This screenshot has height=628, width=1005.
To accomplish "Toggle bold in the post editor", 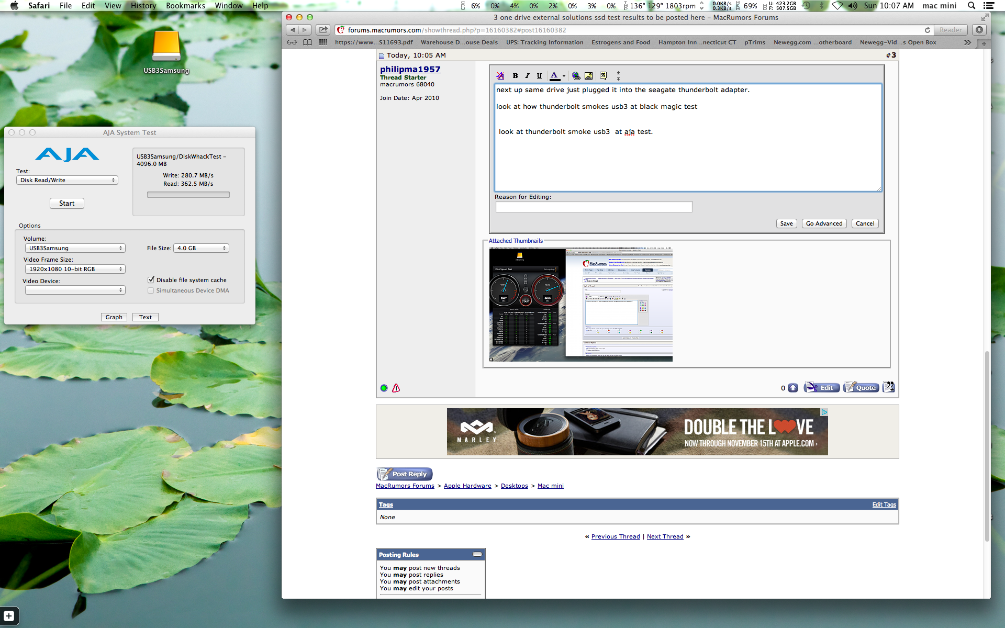I will tap(515, 76).
